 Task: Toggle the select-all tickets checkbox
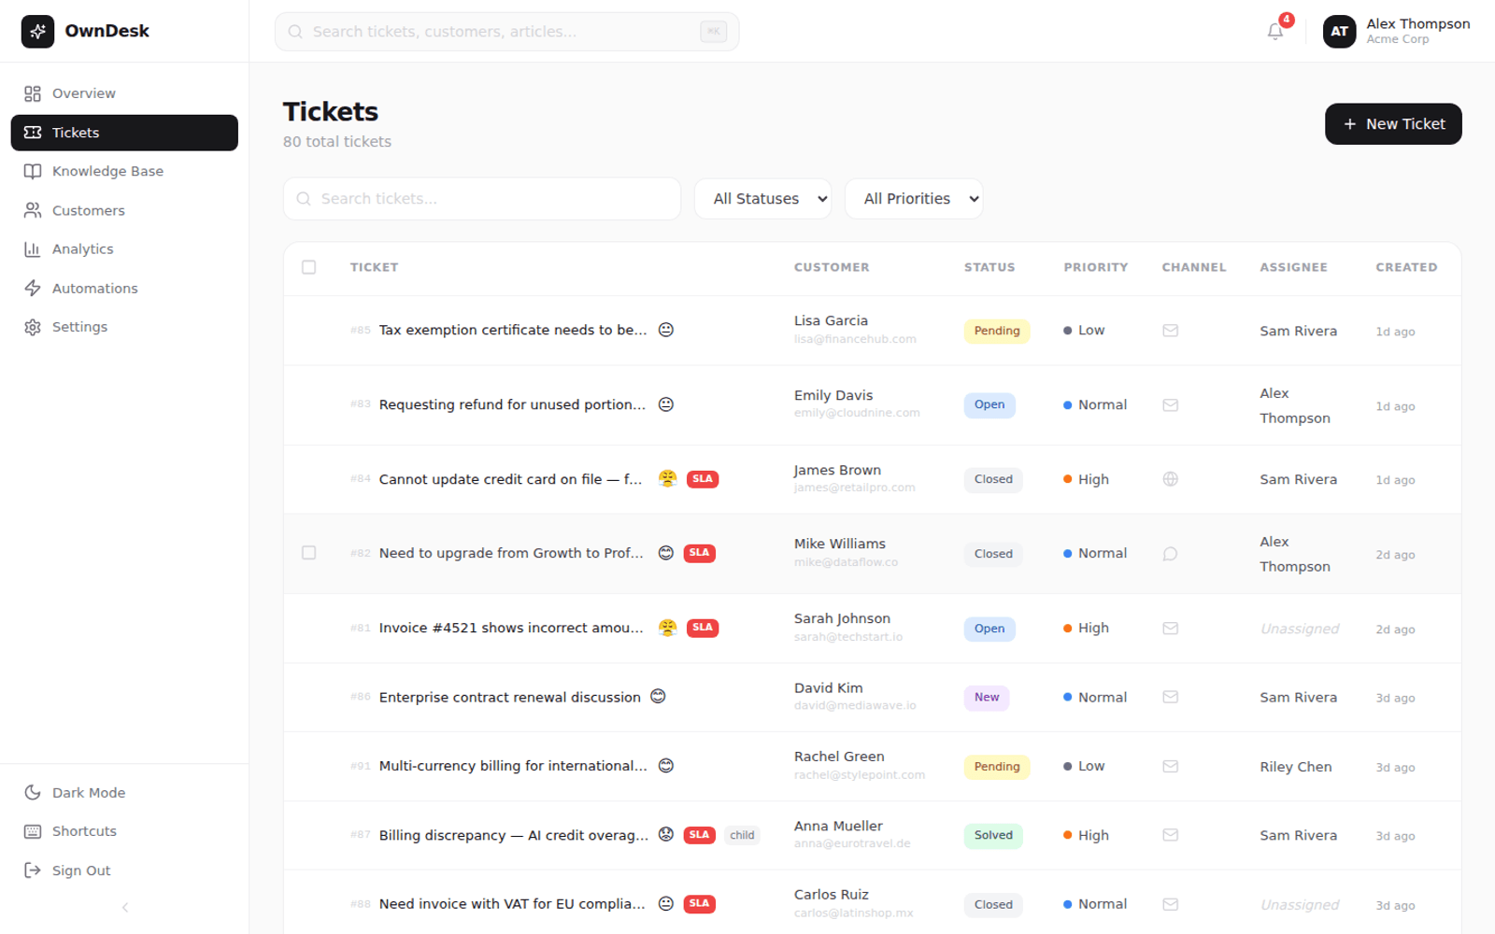tap(309, 267)
